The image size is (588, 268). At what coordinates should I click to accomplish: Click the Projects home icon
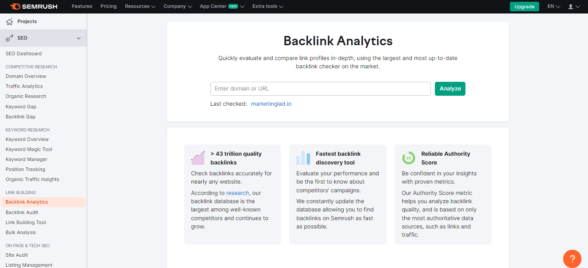10,22
